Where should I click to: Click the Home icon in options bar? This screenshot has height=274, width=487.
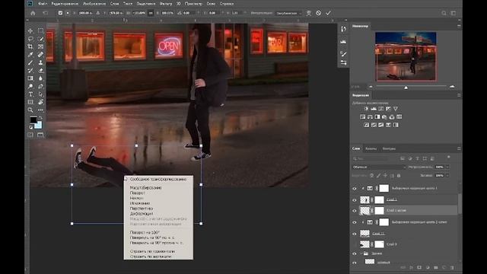point(33,13)
